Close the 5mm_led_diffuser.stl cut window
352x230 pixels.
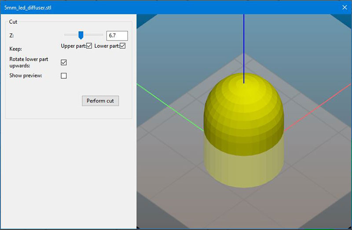click(x=345, y=7)
